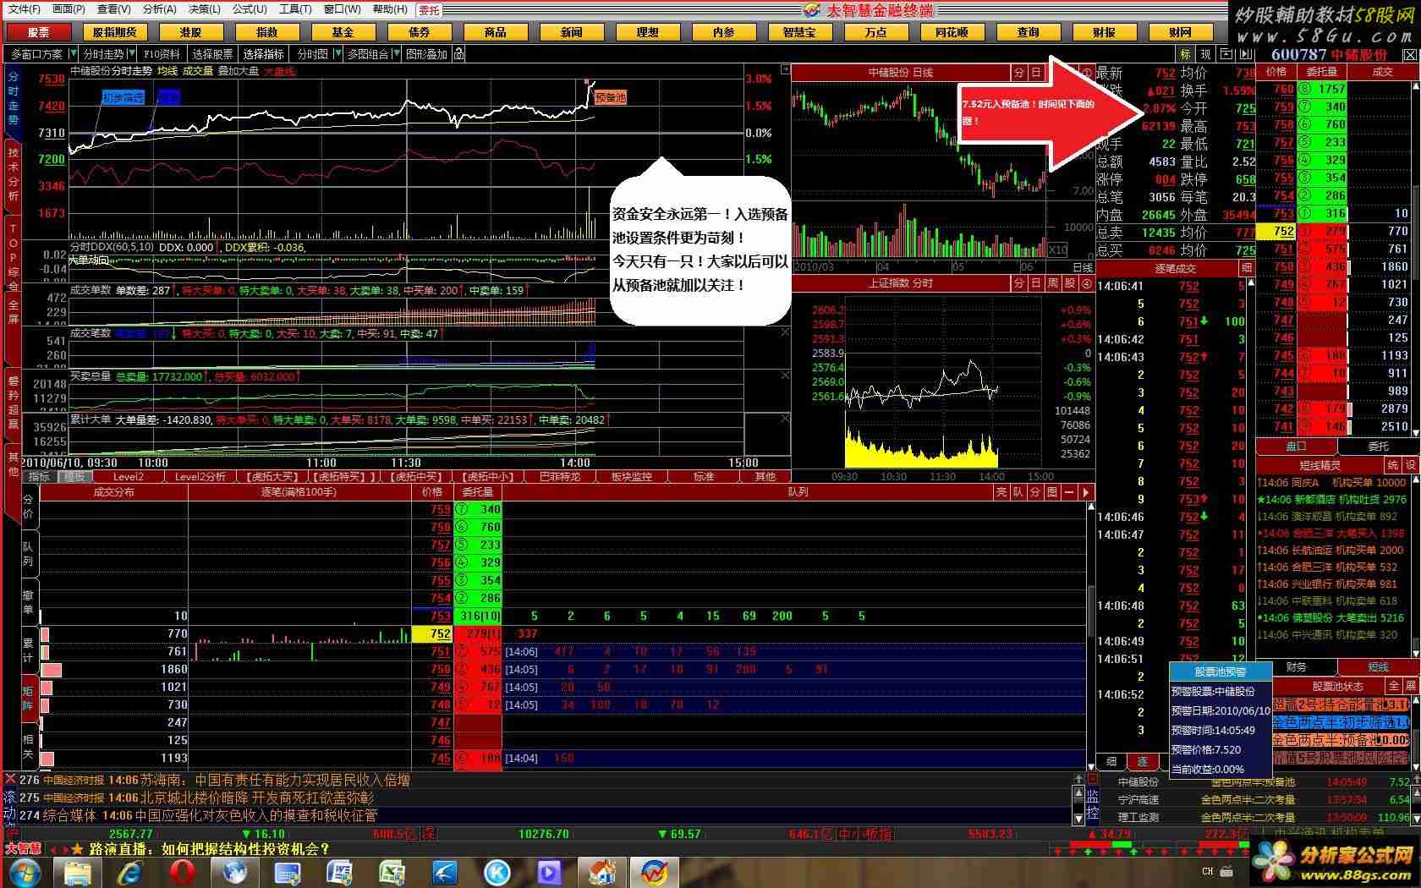Switch to 港股 market
The width and height of the screenshot is (1421, 888).
191,32
